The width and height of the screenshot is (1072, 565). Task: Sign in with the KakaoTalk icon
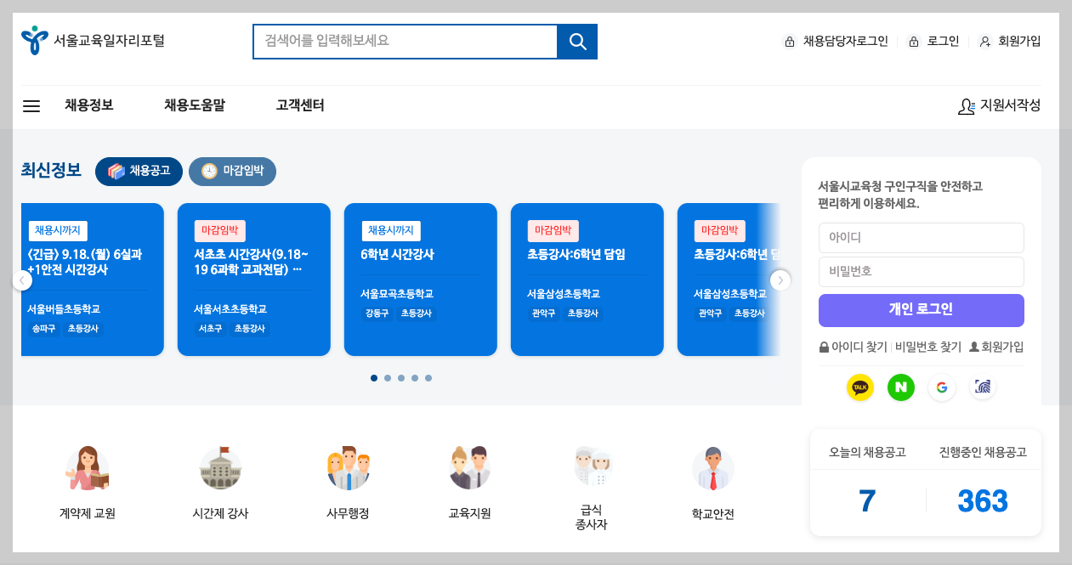(x=859, y=387)
